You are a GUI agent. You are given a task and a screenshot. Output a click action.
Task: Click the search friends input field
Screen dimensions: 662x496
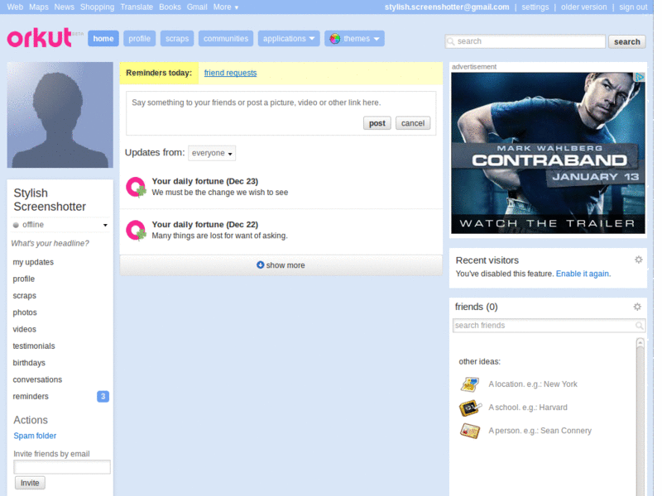point(549,325)
